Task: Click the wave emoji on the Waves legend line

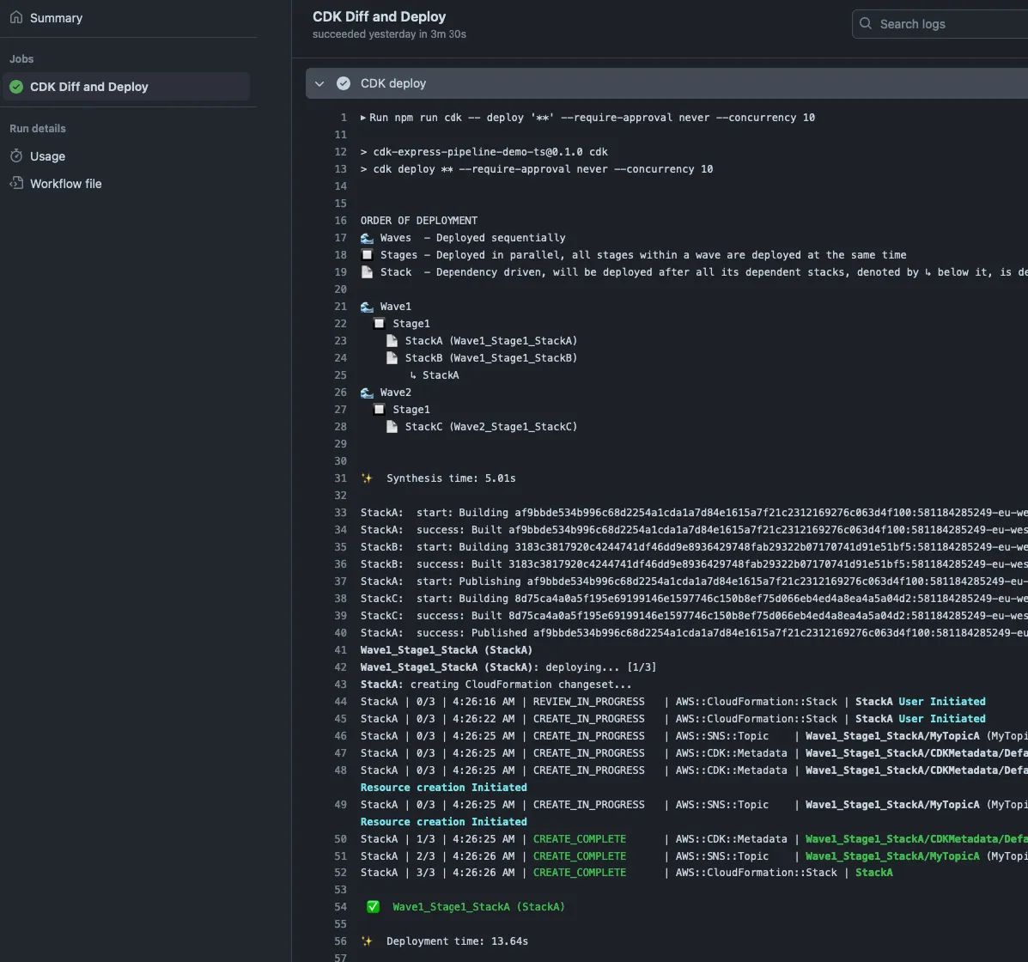Action: (368, 238)
